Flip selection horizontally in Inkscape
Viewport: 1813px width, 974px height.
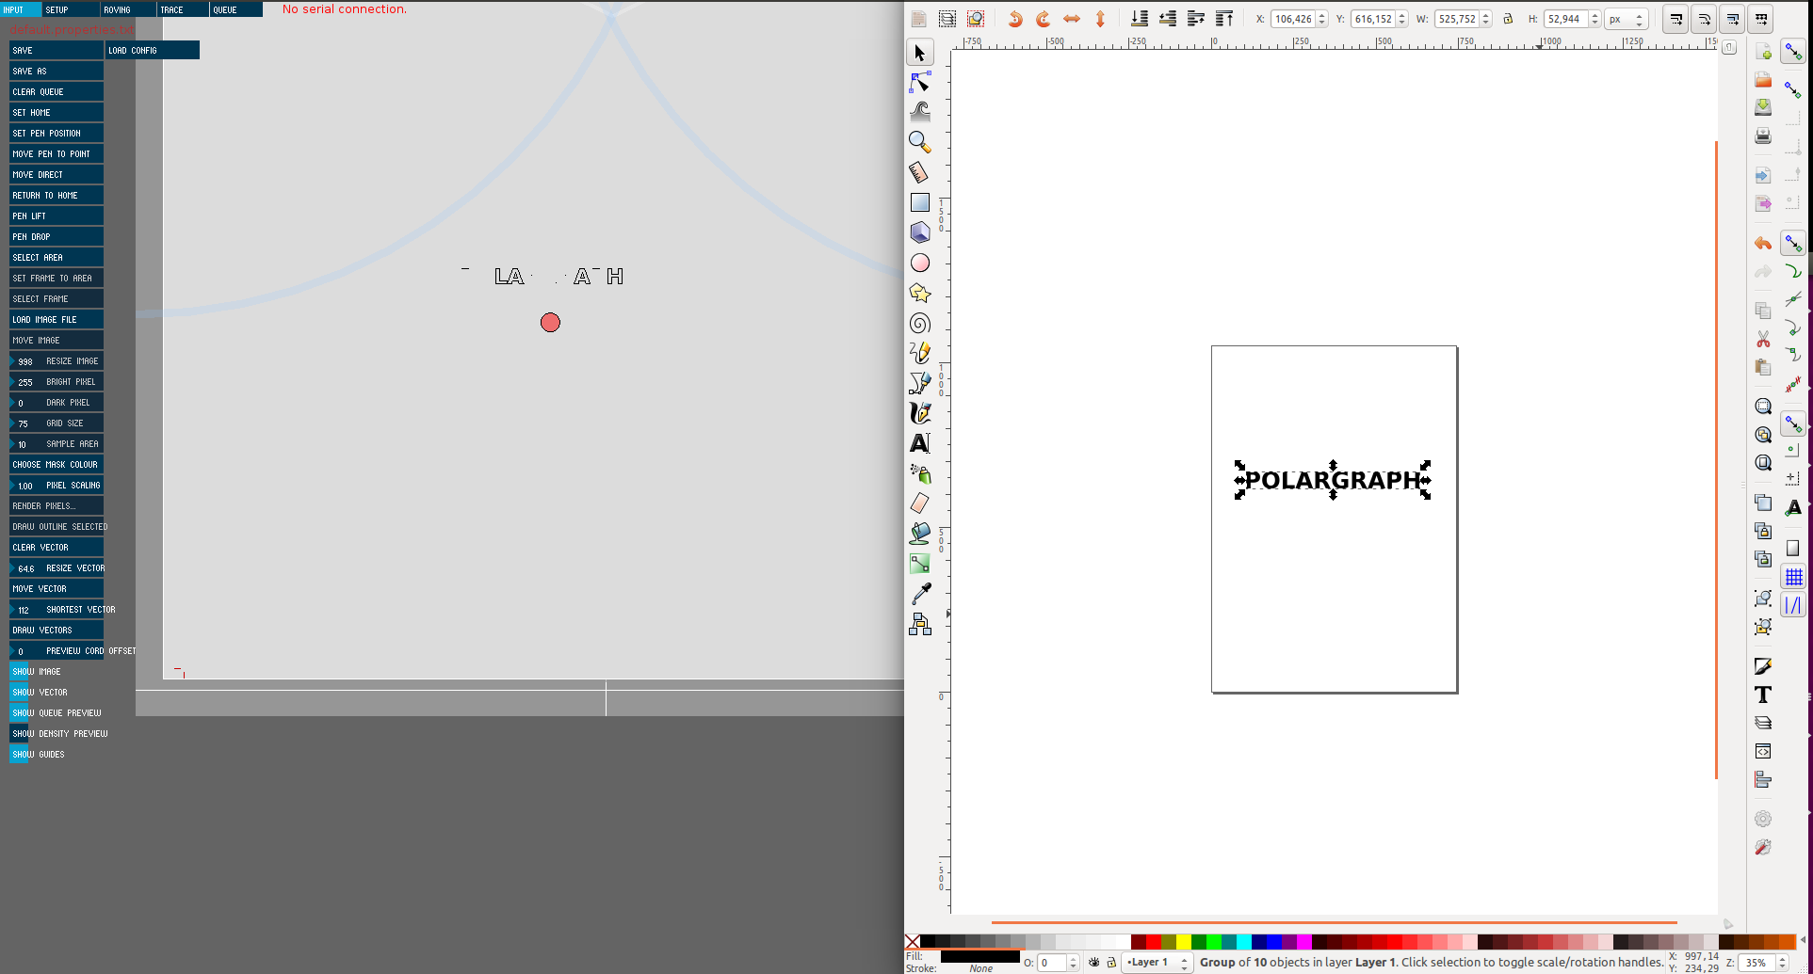pos(1072,19)
